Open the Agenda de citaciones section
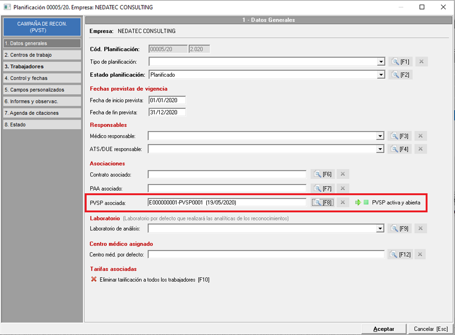This screenshot has width=455, height=335. point(42,113)
